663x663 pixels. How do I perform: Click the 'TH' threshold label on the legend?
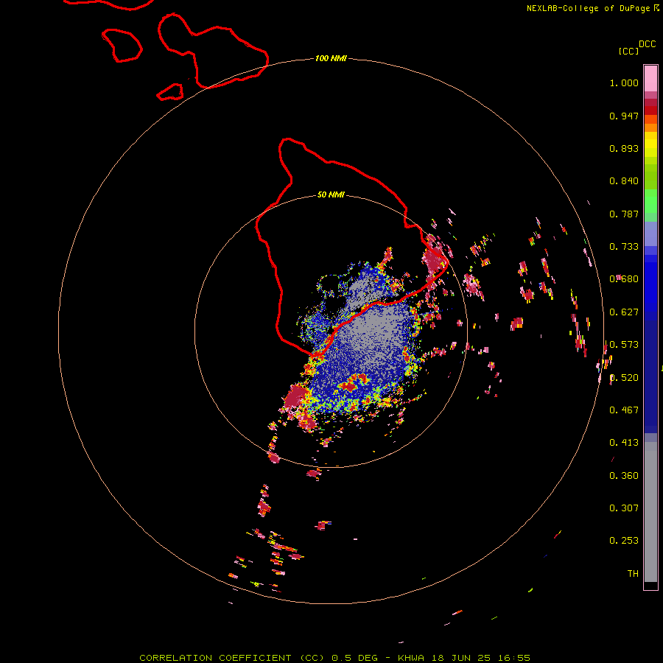point(633,574)
